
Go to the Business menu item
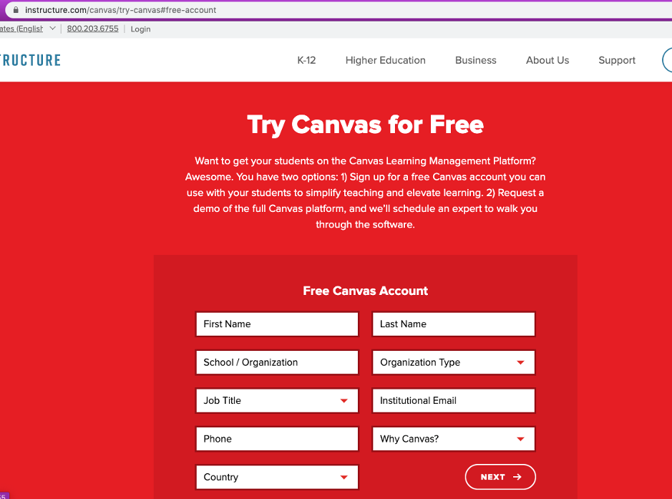point(475,60)
